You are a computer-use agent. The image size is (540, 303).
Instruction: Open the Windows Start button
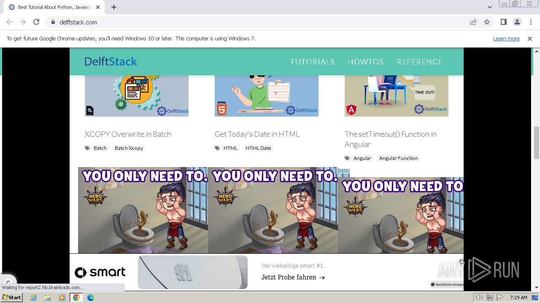coord(12,298)
